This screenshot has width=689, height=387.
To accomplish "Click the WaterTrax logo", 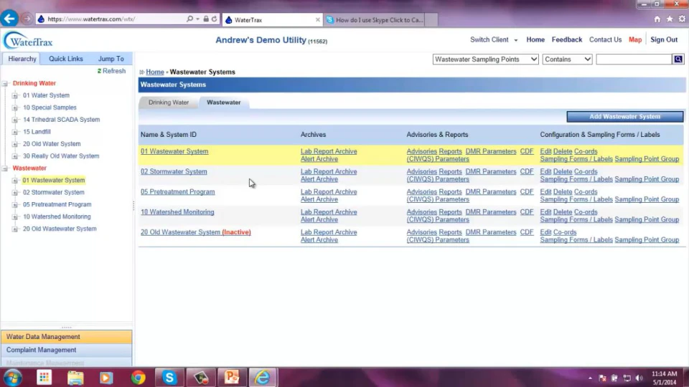I will pyautogui.click(x=28, y=41).
